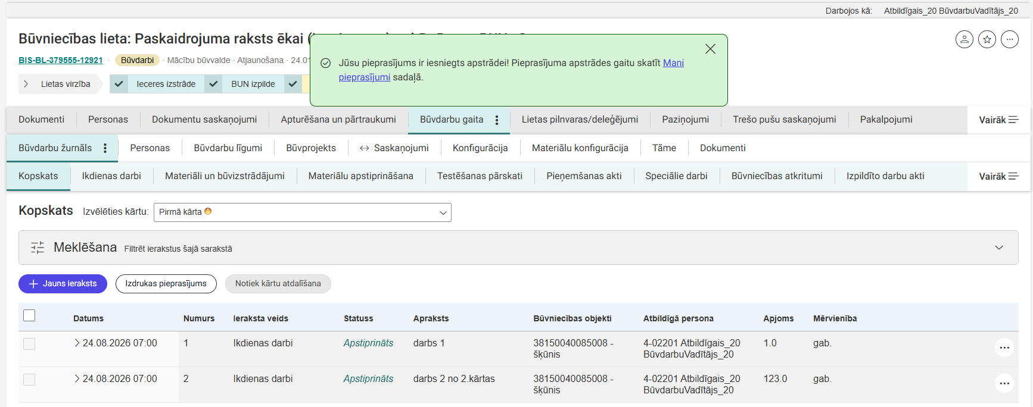
Task: Switch to Apturēšana un pārtraukumi tab
Action: (x=338, y=120)
